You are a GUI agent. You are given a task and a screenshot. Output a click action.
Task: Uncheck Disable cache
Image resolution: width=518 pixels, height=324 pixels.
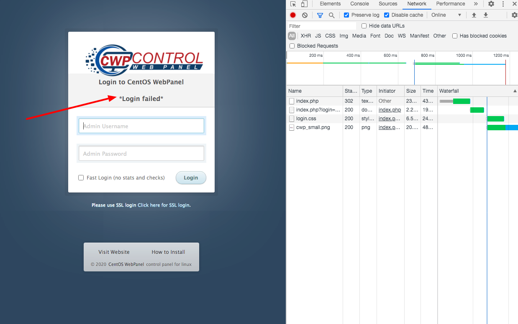click(387, 15)
